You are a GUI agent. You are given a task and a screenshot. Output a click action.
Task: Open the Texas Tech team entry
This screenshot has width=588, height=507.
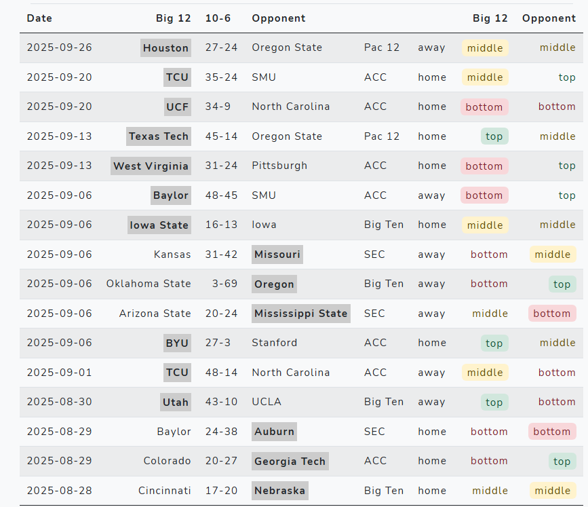tap(159, 136)
